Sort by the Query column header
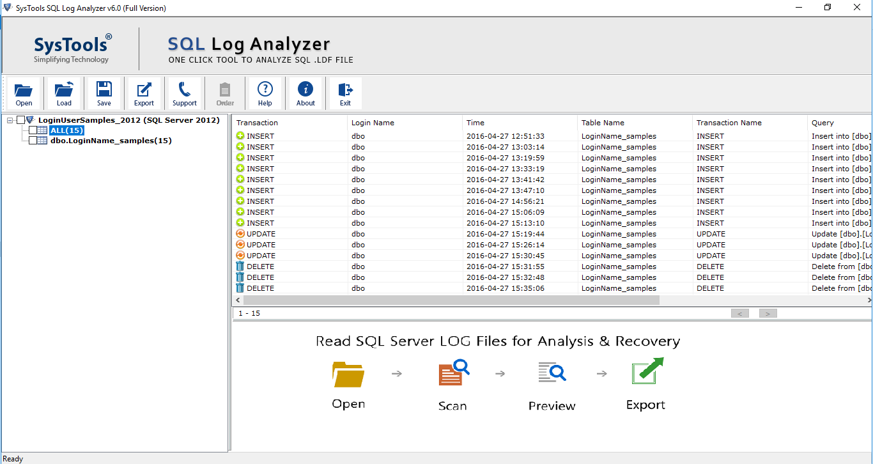 (x=840, y=123)
